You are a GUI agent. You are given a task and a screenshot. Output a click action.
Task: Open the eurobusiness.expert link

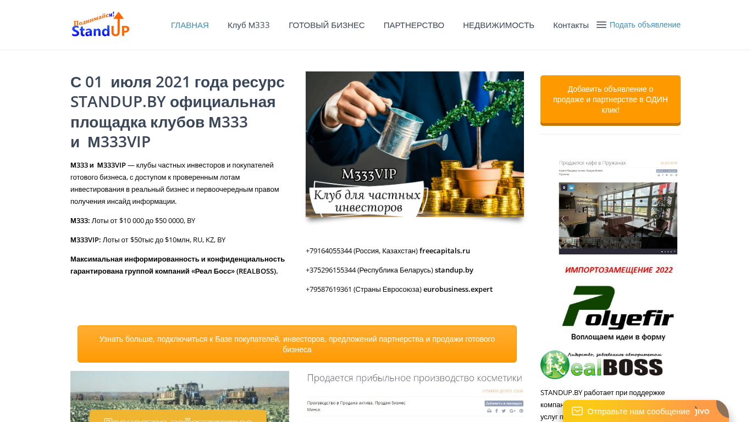pos(458,289)
